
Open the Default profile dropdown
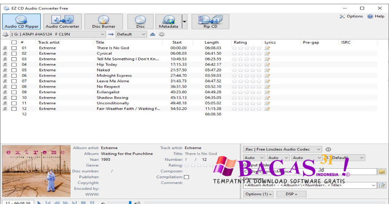(131, 34)
